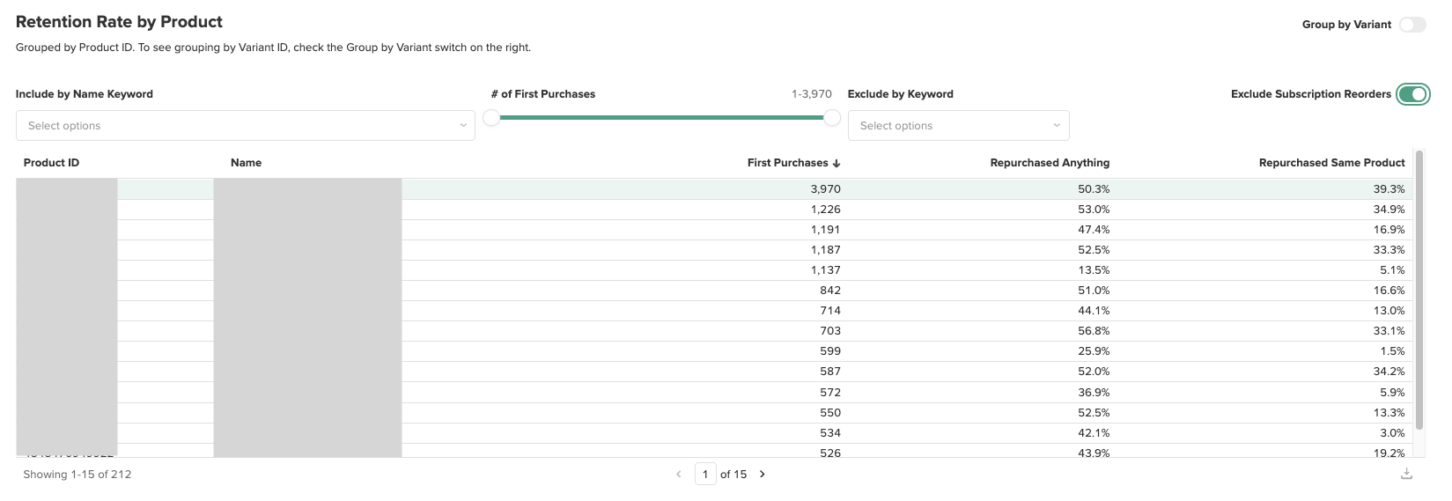
Task: Toggle the Group by Variant switch
Action: point(1411,25)
